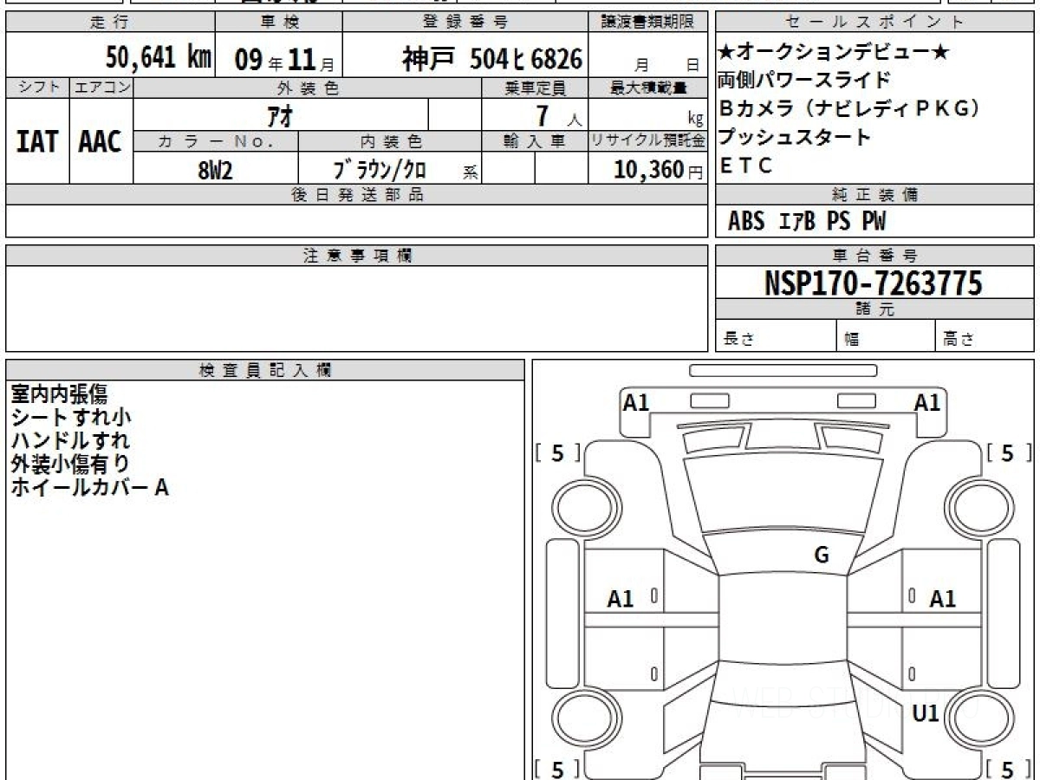The image size is (1040, 780).
Task: Click the ホイールカバー A inspector note
Action: tap(89, 488)
